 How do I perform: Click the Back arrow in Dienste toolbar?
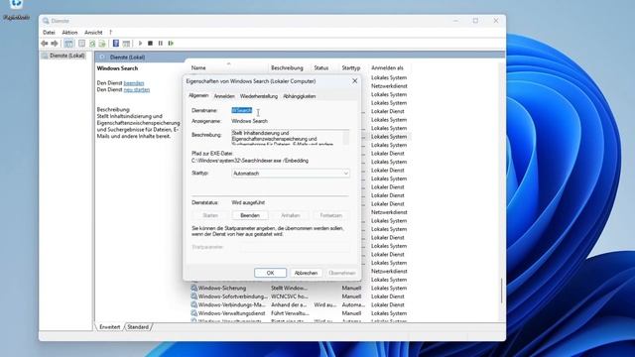[x=45, y=44]
